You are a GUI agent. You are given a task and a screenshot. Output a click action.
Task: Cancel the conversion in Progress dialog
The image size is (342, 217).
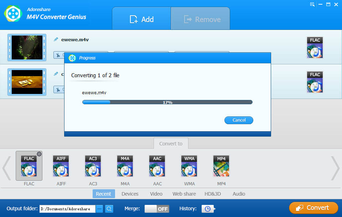tap(239, 120)
